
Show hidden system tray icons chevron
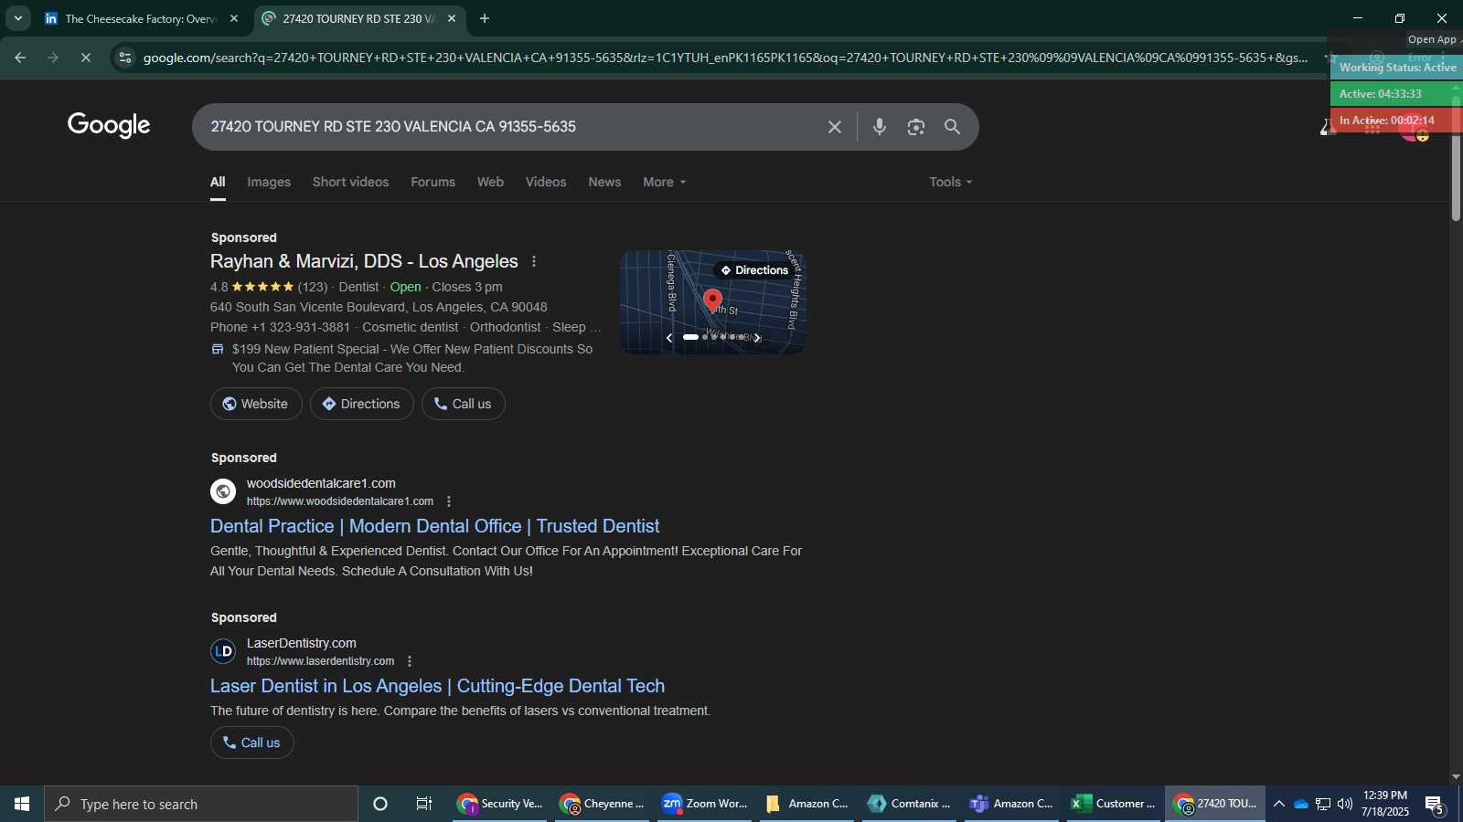coord(1279,804)
